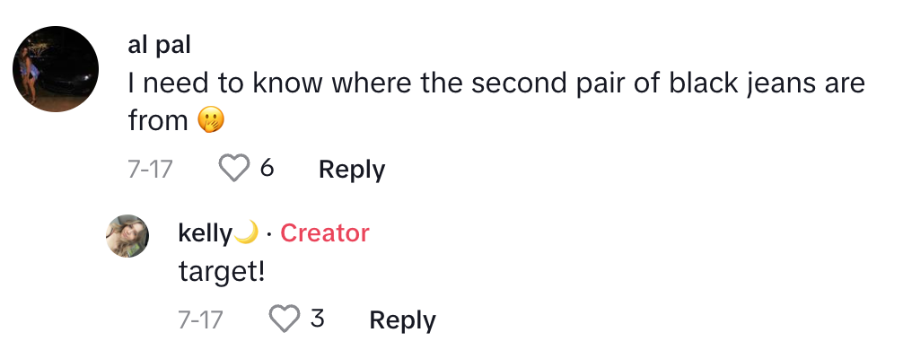Click the 7-17 date under al pal's comment
This screenshot has width=903, height=350.
click(150, 170)
